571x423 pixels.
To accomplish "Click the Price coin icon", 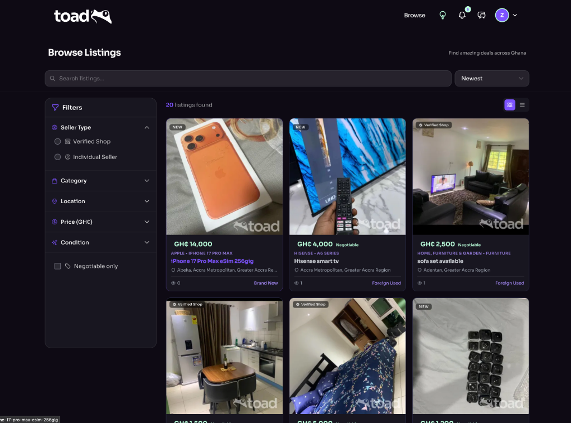I will pyautogui.click(x=55, y=222).
